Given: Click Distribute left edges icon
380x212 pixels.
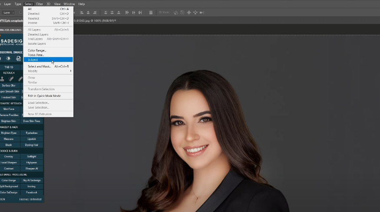Looking at the screenshot, I should pyautogui.click(x=127, y=13).
